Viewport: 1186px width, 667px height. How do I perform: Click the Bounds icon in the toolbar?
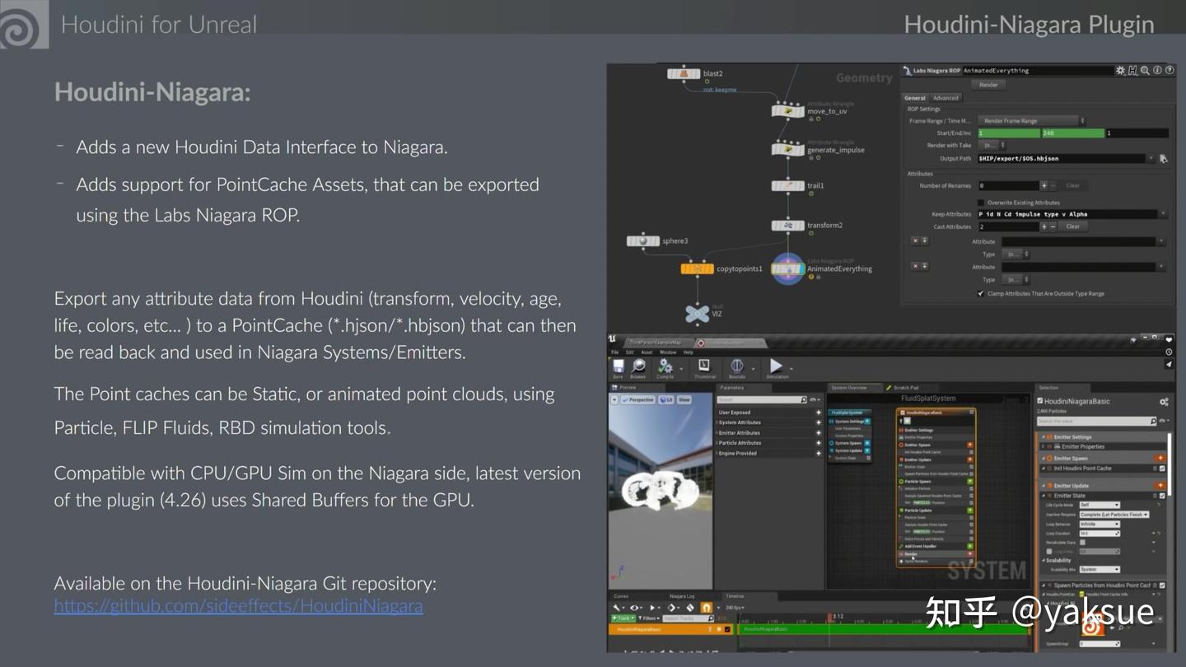(x=737, y=366)
